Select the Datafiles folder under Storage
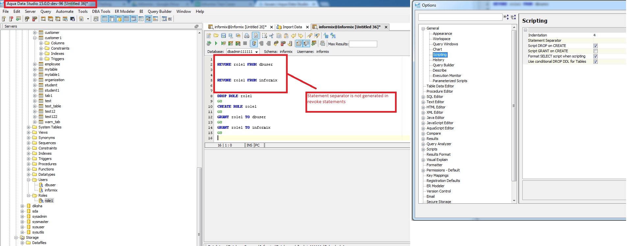The width and height of the screenshot is (630, 246). tap(39, 243)
